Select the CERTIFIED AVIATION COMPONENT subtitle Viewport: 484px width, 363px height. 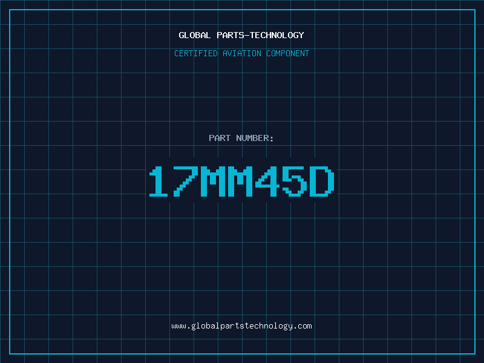tap(241, 53)
